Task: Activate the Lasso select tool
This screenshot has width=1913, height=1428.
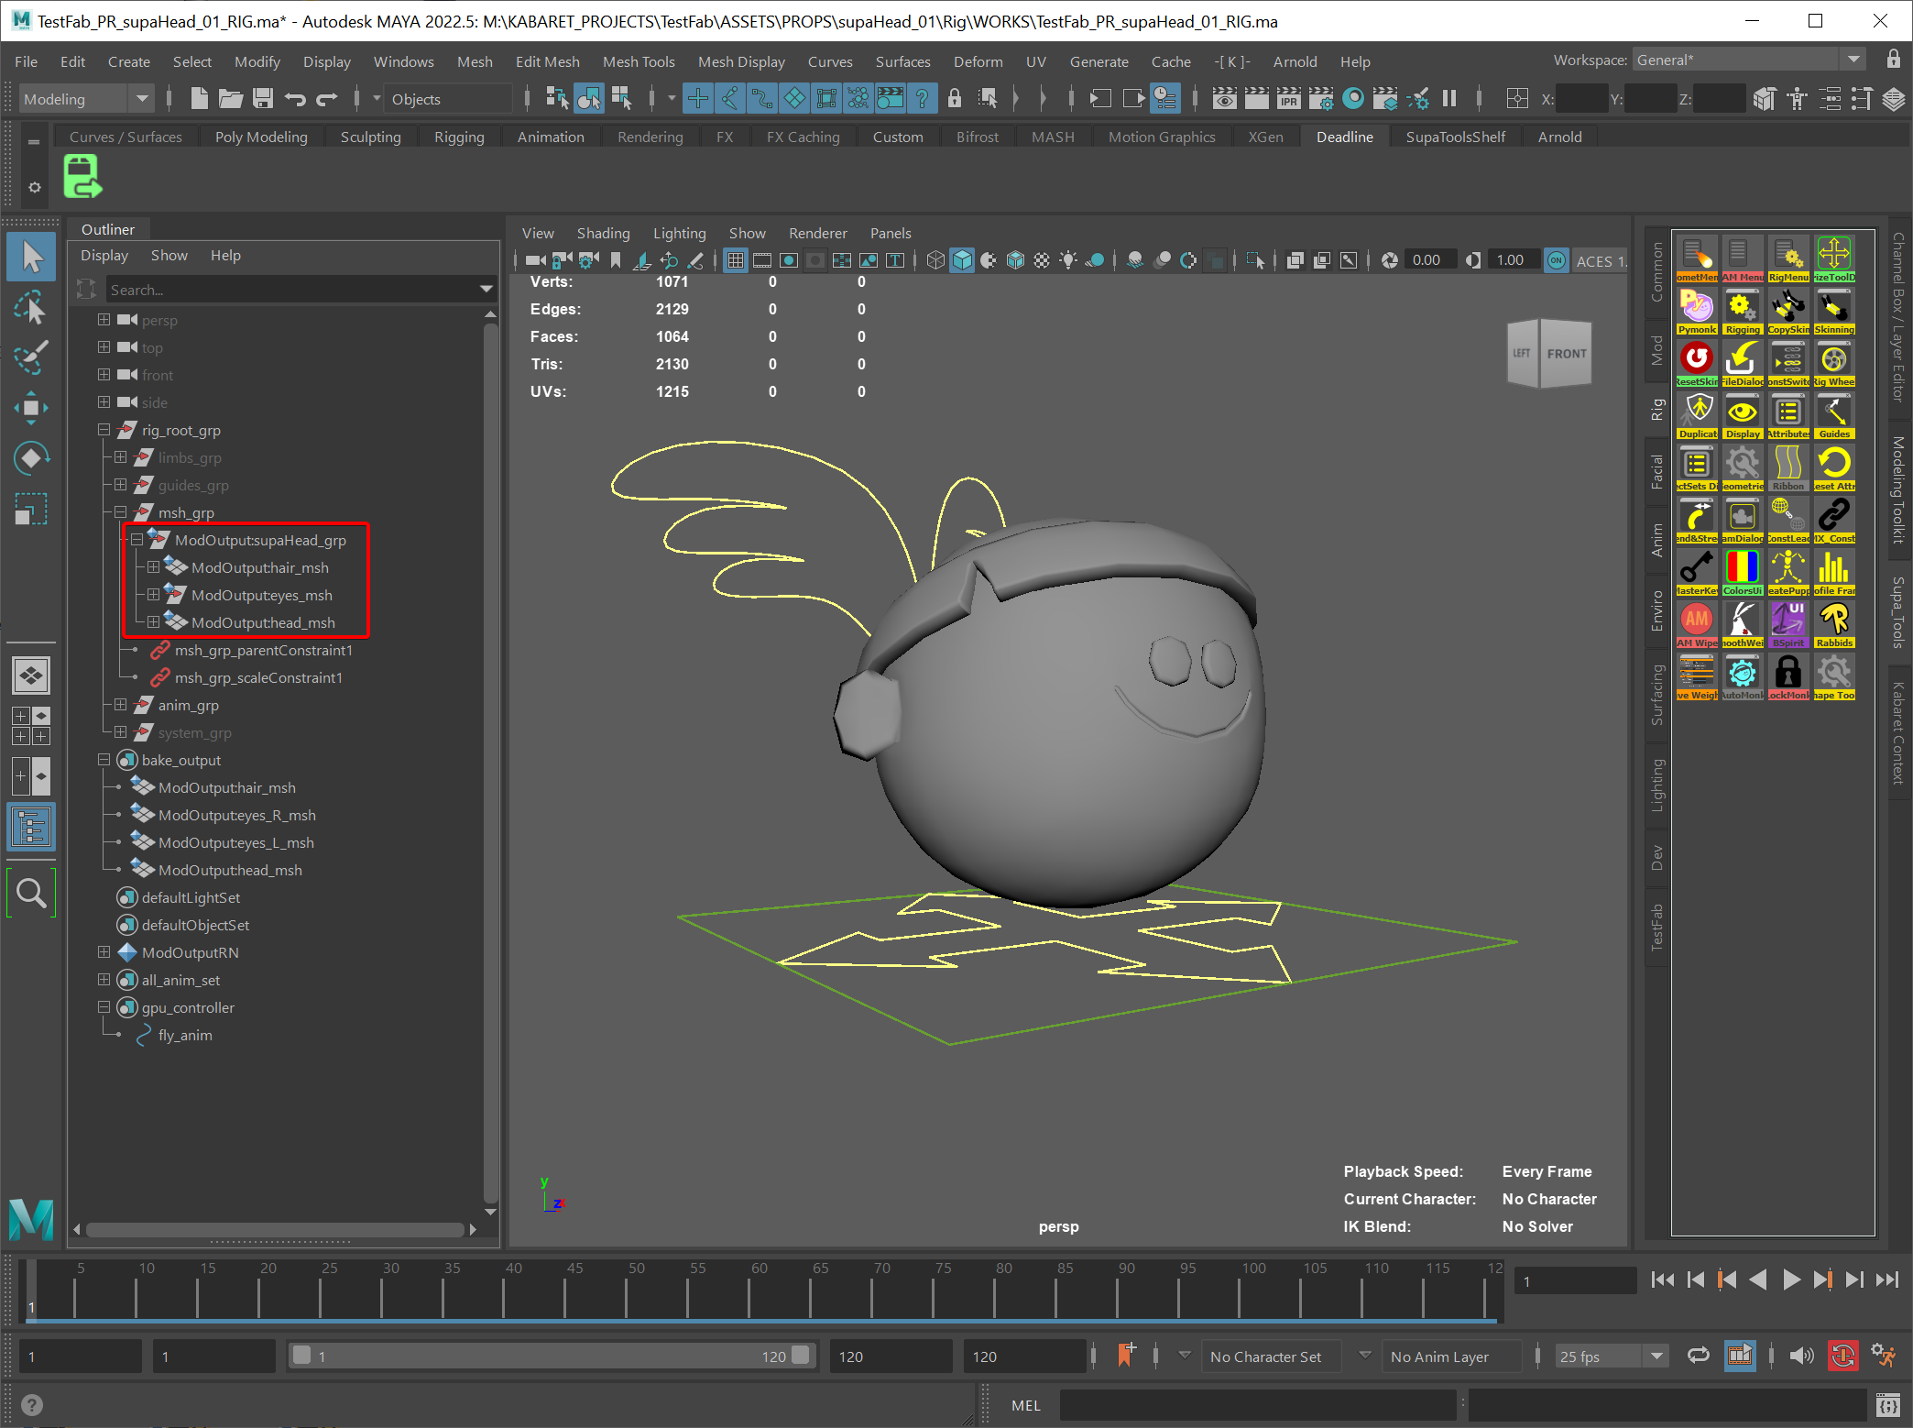Action: tap(31, 308)
